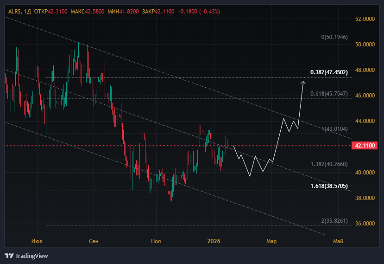This screenshot has width=384, height=264.
Task: Click the Июл time axis label
Action: pos(37,241)
